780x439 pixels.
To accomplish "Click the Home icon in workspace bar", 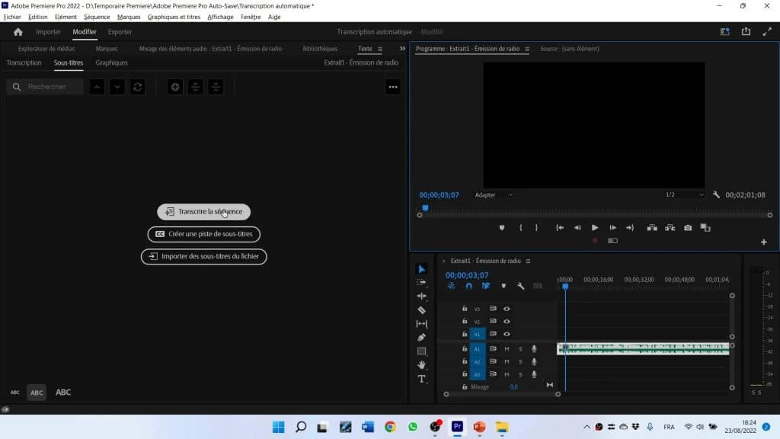I will (18, 32).
